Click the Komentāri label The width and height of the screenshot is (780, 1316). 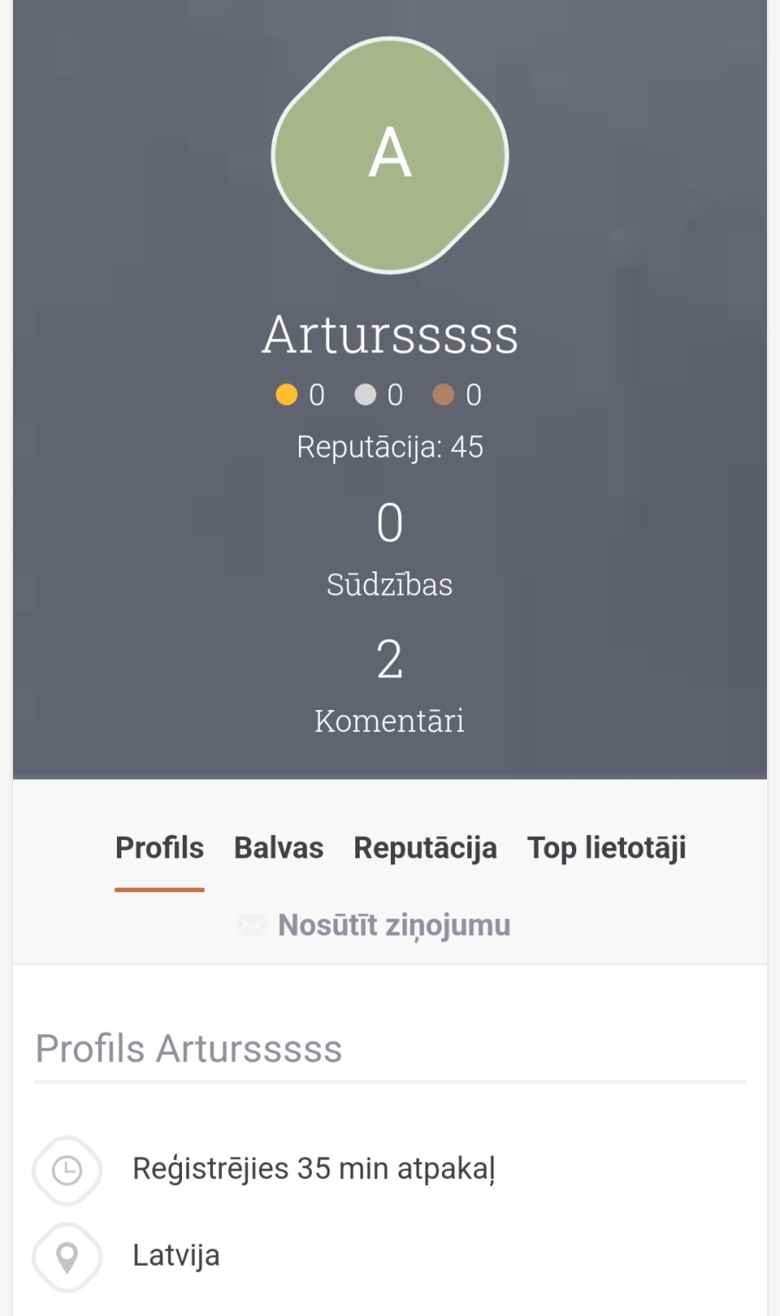(x=390, y=721)
